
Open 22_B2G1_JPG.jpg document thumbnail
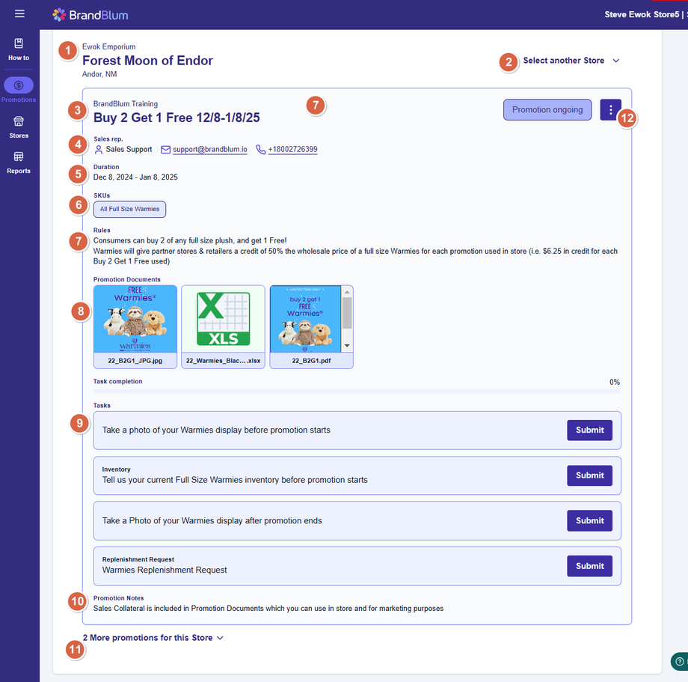pos(135,326)
